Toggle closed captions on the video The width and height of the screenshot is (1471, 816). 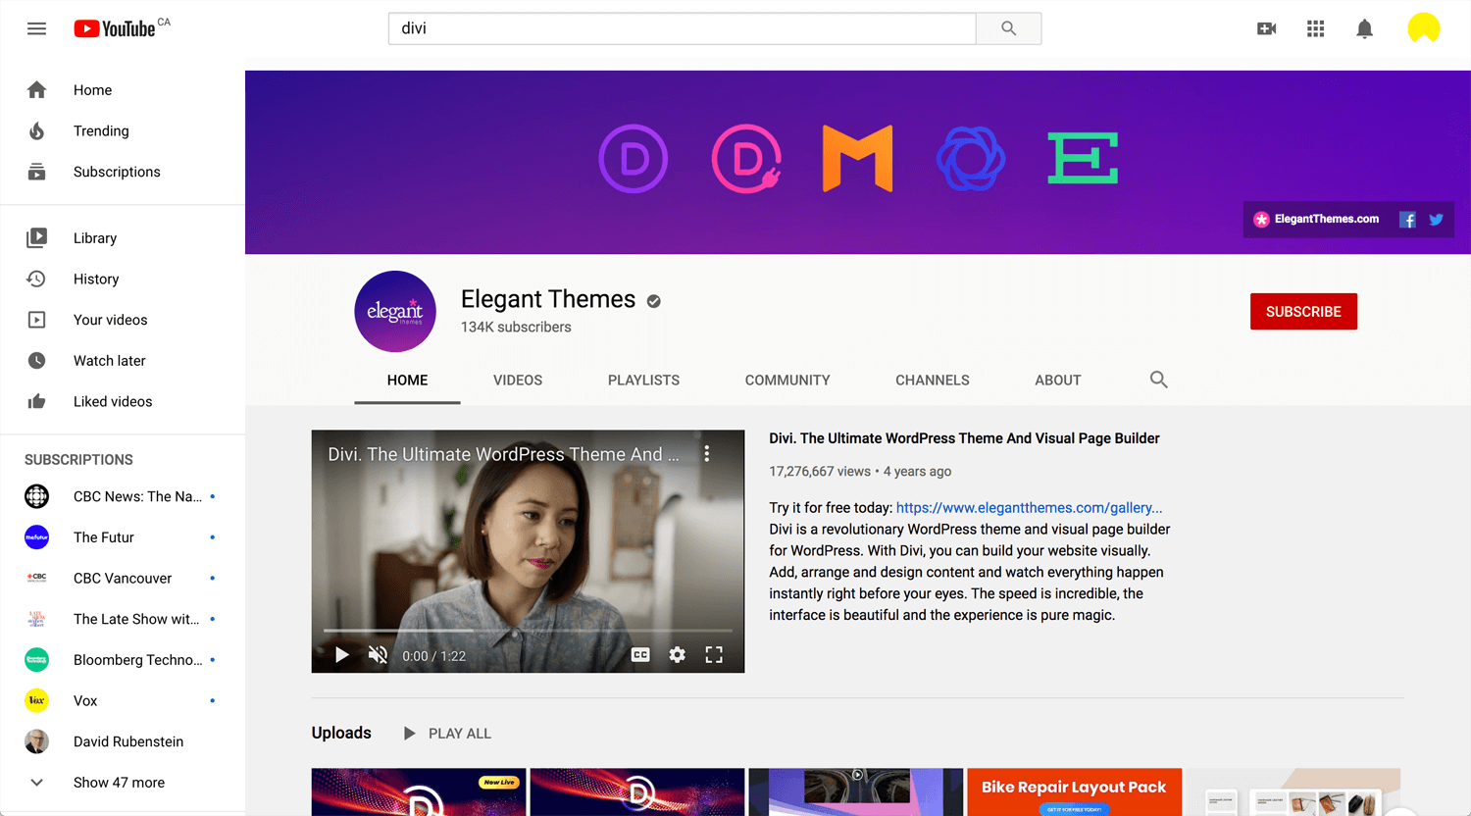point(640,655)
